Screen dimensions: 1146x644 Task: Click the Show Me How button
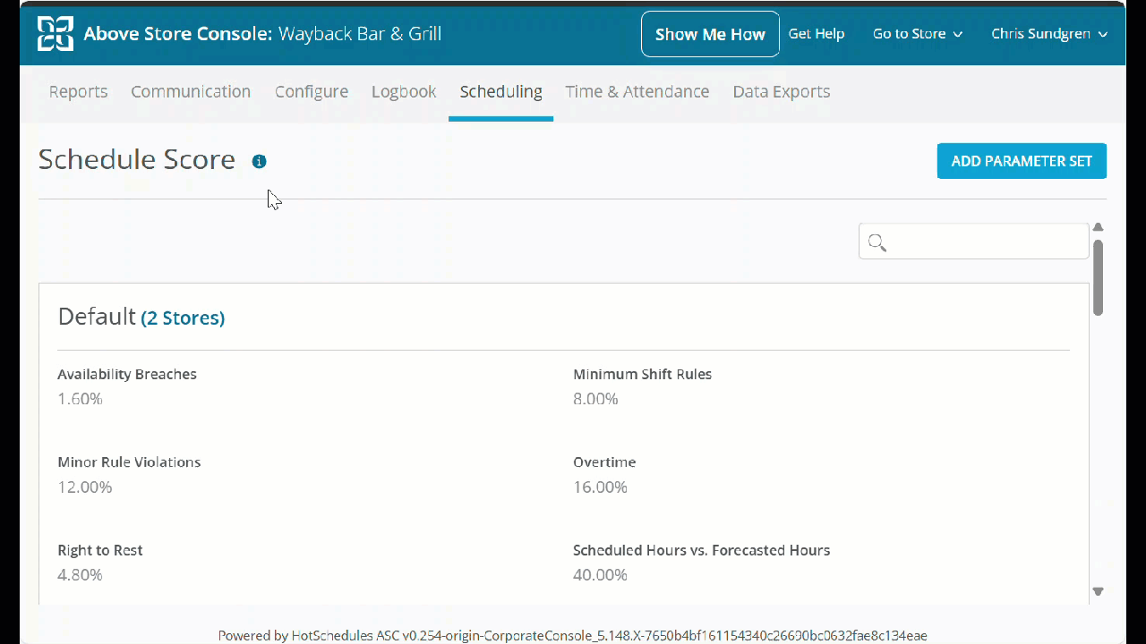pyautogui.click(x=710, y=34)
